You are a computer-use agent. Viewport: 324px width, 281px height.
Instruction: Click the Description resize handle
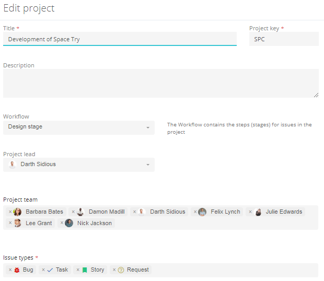coord(316,95)
